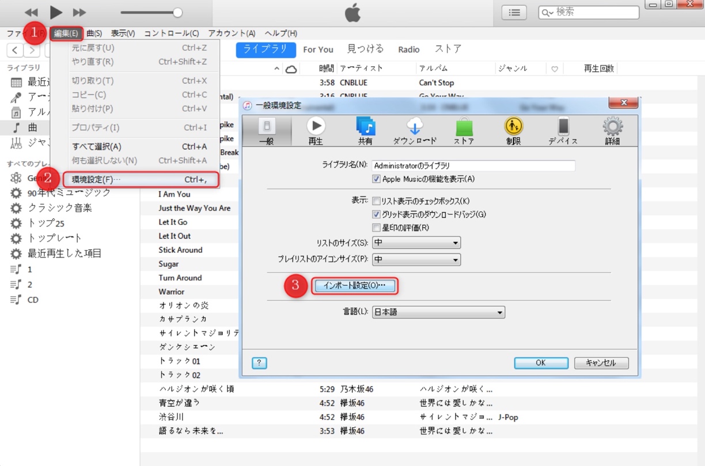Image resolution: width=705 pixels, height=466 pixels.
Task: Open the 90年代ミュージック smart playlist
Action: pyautogui.click(x=69, y=192)
